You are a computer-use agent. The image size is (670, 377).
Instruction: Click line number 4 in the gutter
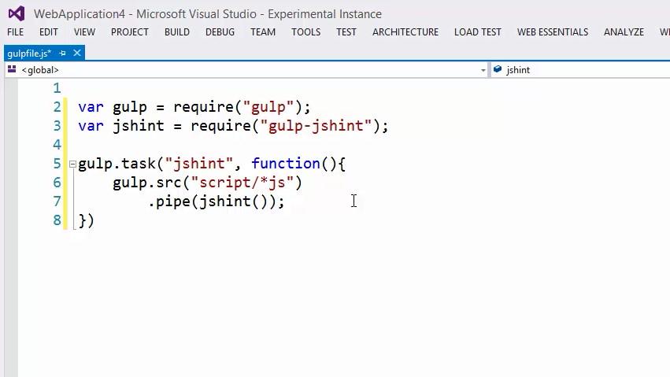point(57,144)
